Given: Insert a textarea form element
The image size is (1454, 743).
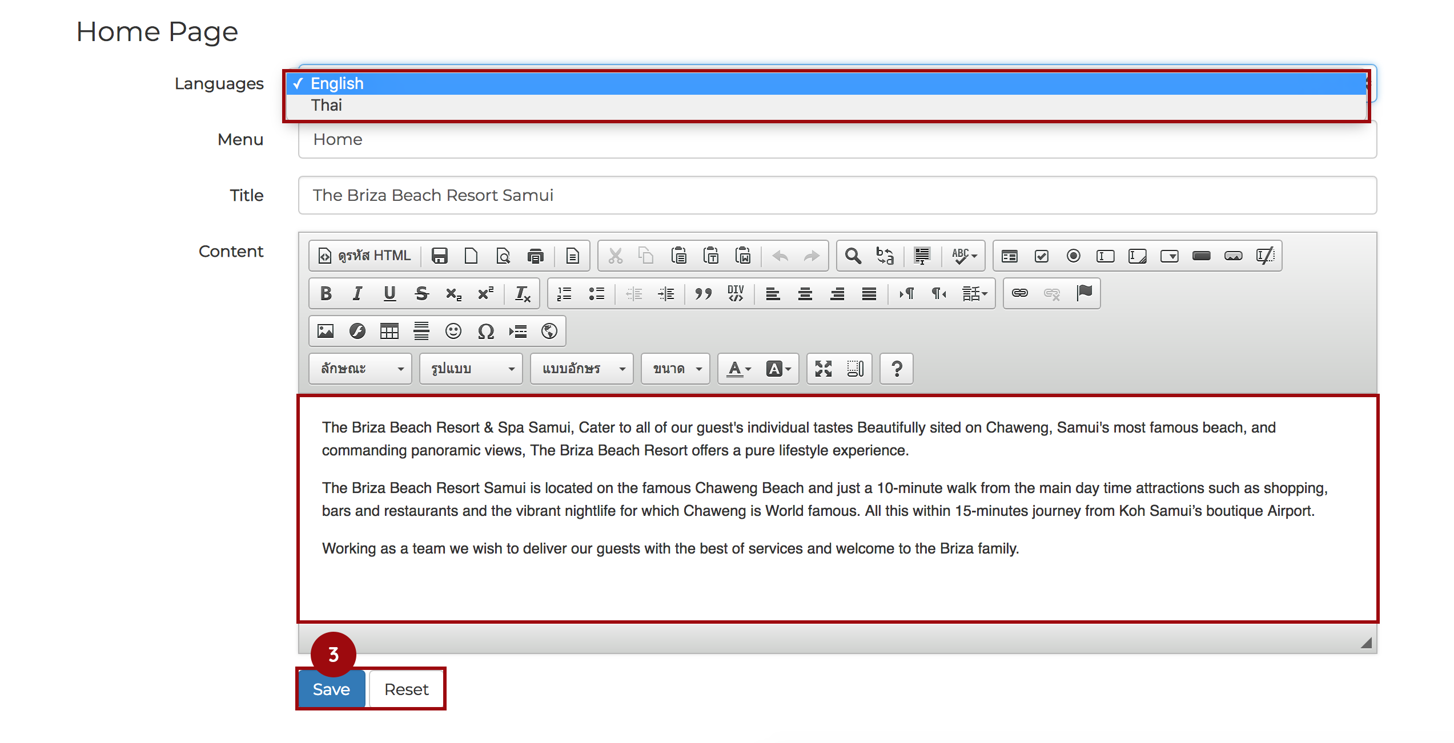Looking at the screenshot, I should tap(1138, 256).
